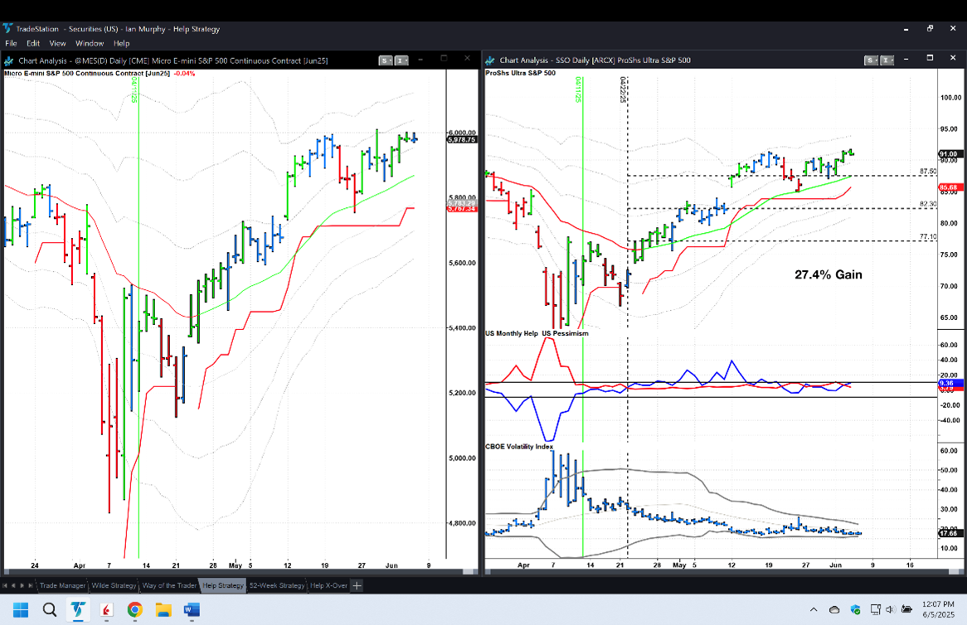Click the volume icon in the system tray
The image size is (967, 625).
[890, 609]
